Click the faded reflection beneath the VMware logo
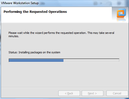The width and height of the screenshot is (129, 99). pyautogui.click(x=121, y=20)
